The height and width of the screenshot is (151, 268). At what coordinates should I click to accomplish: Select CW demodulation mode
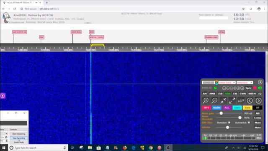(235, 94)
